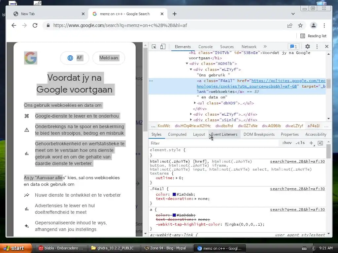This screenshot has width=338, height=253.
Task: Reload the Google Search page
Action: pyautogui.click(x=35, y=25)
